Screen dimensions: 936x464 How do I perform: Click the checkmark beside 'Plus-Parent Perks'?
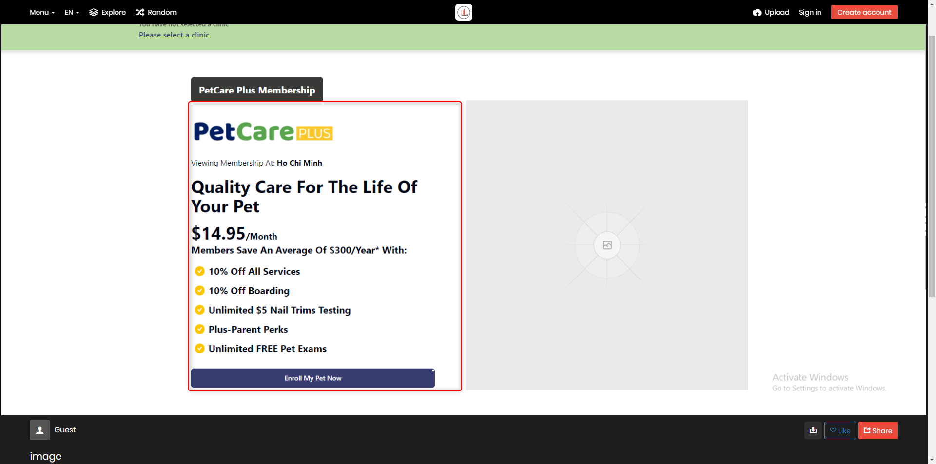(199, 329)
